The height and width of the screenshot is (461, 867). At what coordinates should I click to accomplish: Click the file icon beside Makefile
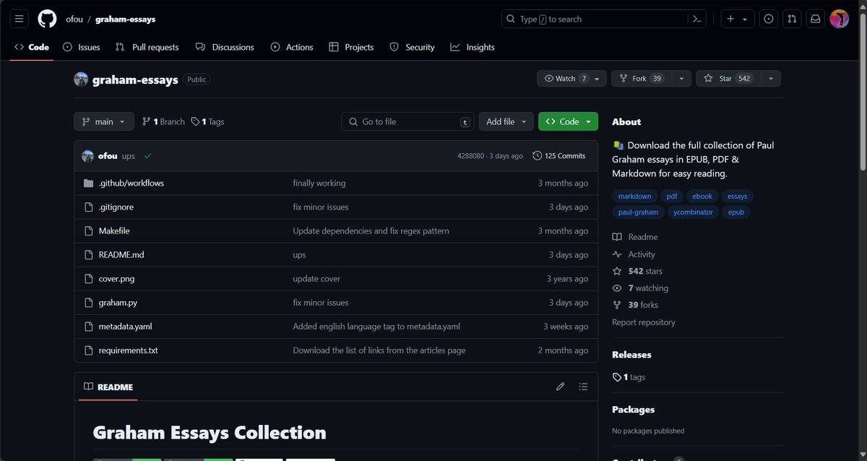pyautogui.click(x=88, y=231)
